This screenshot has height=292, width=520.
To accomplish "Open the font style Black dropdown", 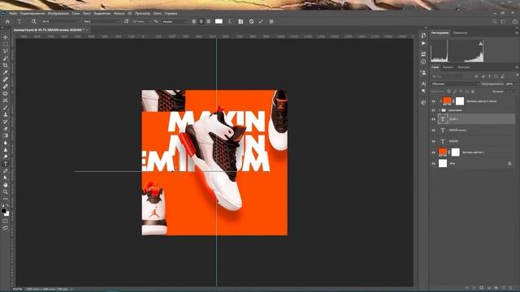I will tap(102, 22).
